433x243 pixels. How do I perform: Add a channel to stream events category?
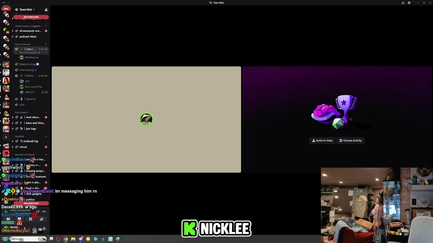point(46,26)
